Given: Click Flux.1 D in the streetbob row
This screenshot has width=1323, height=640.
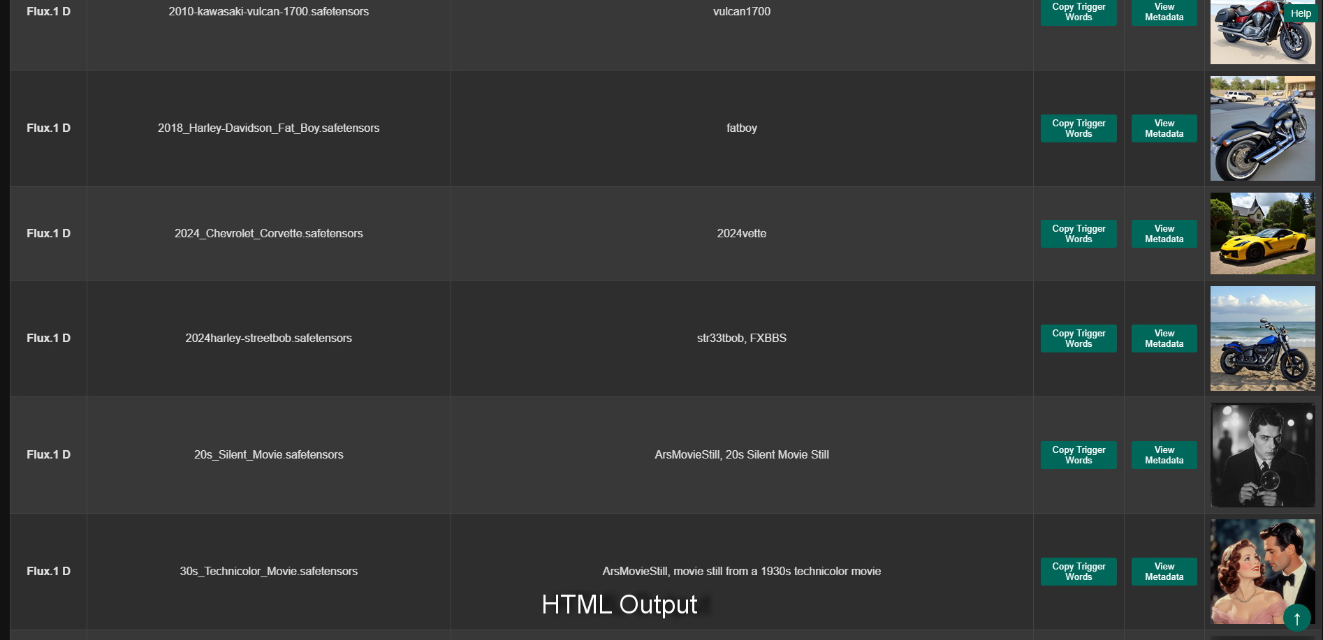Looking at the screenshot, I should pos(48,338).
